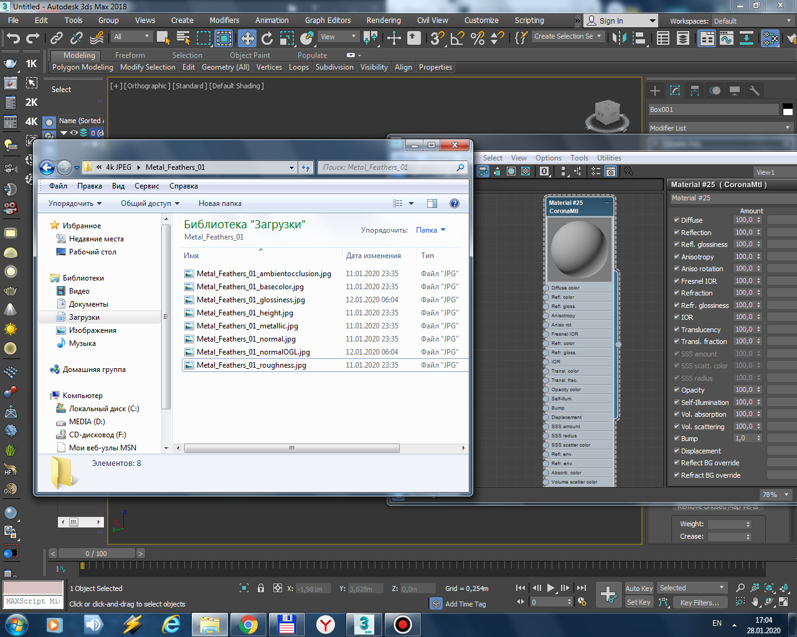
Task: Click the Auto Key button
Action: [639, 588]
